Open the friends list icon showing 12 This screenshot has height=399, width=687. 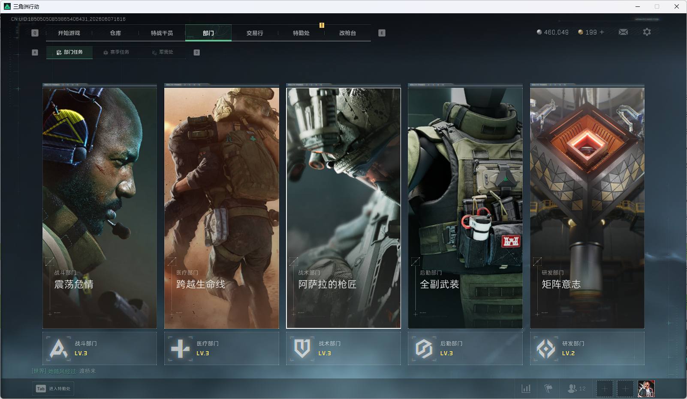click(x=576, y=388)
